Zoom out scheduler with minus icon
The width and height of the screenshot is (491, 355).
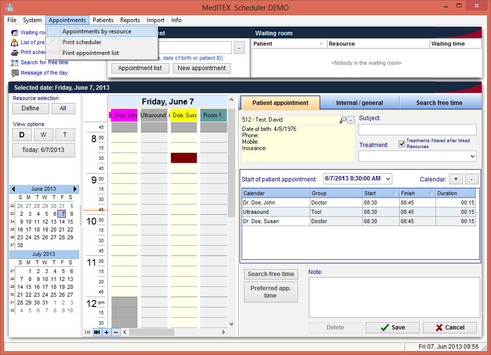116,332
